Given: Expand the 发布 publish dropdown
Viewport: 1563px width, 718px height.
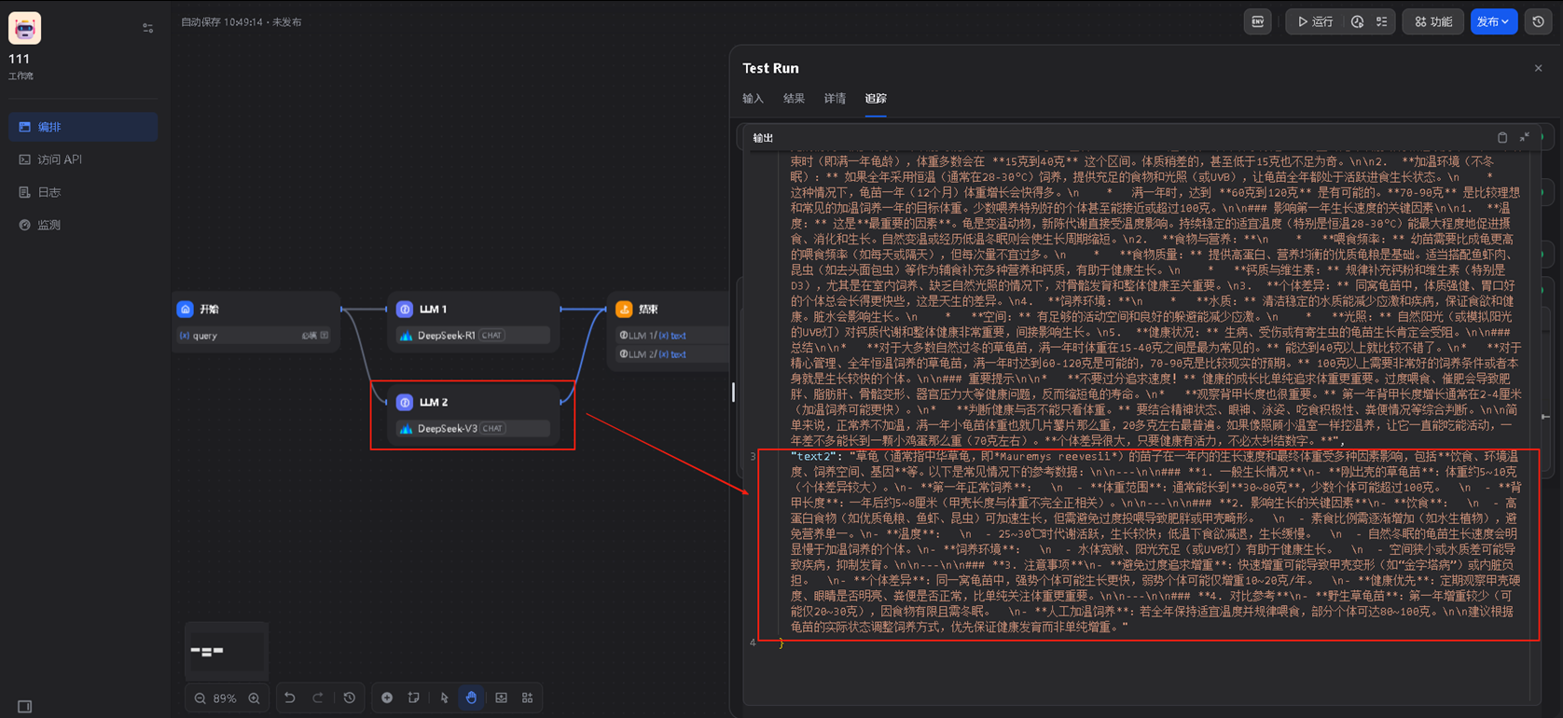Looking at the screenshot, I should 1493,21.
